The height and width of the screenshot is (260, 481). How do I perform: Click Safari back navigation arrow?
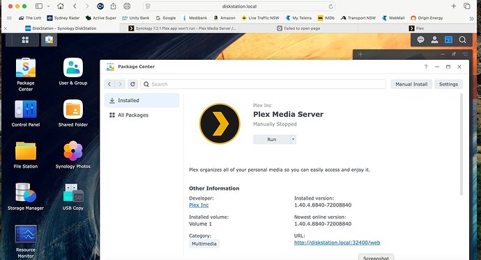75,6
